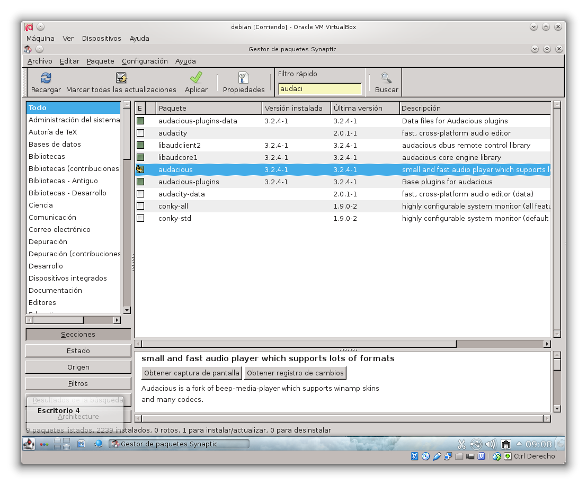Expand hidden system tray icons arrow
The image size is (587, 485).
[x=519, y=444]
